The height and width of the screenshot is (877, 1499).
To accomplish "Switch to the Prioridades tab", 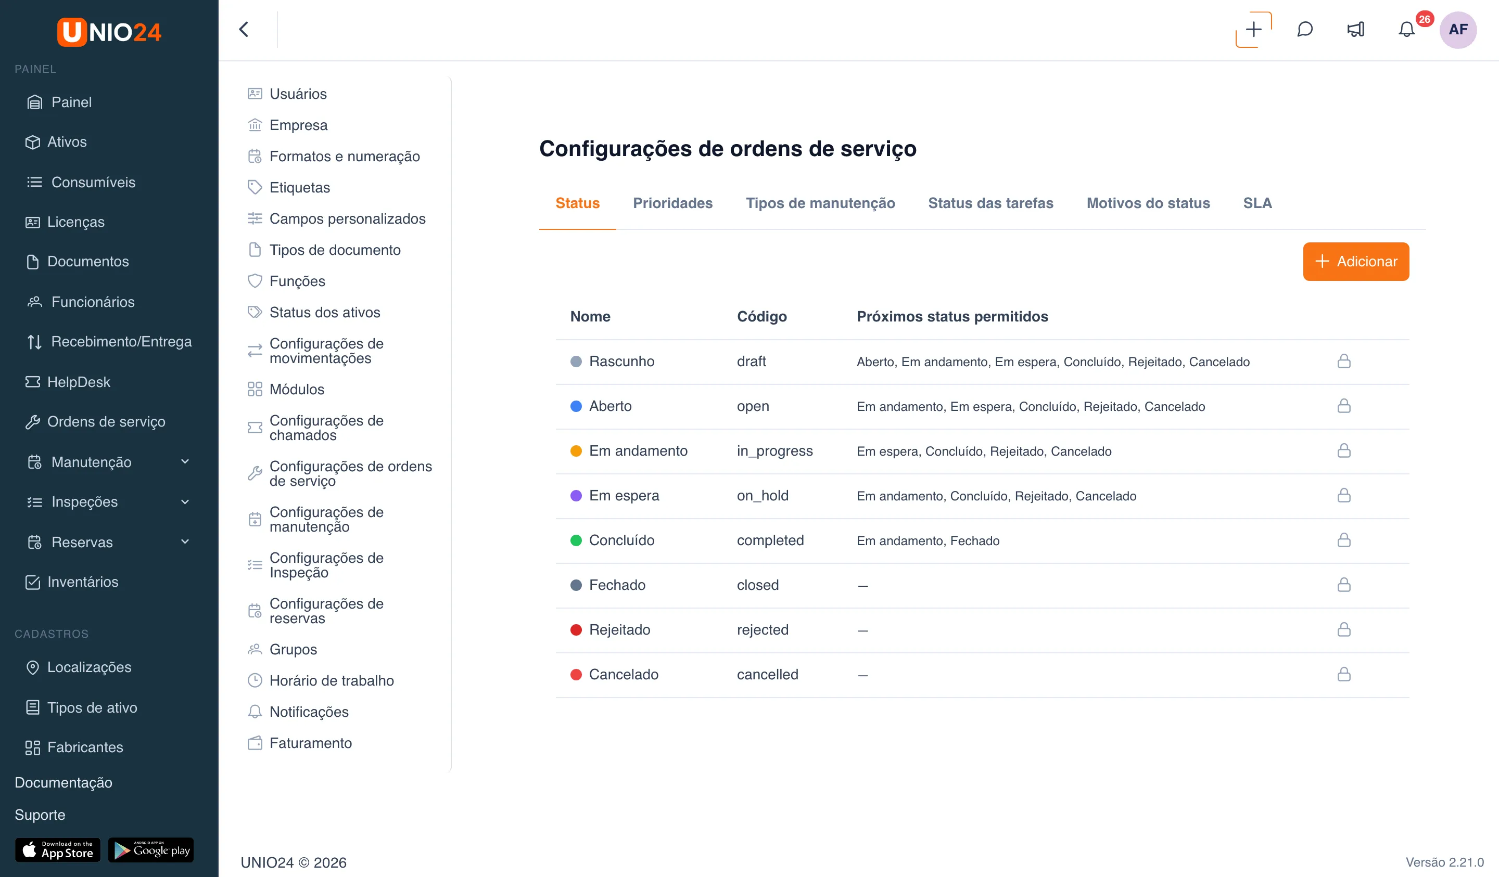I will tap(672, 203).
